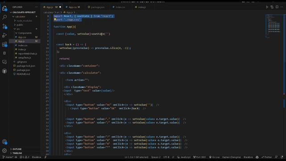Open the Accounts icon in the activity bar
This screenshot has width=286, height=161.
click(4, 142)
